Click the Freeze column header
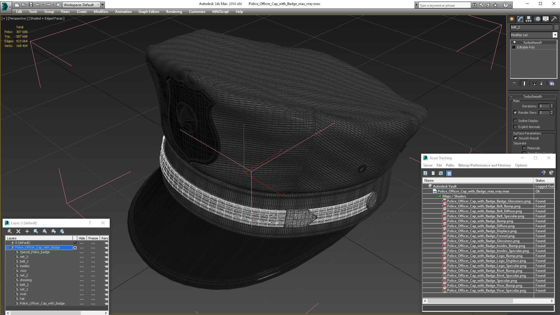Screen dimensions: 560x315 pyautogui.click(x=93, y=238)
